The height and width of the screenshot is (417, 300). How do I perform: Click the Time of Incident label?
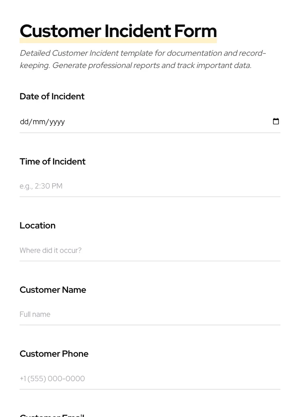click(53, 162)
